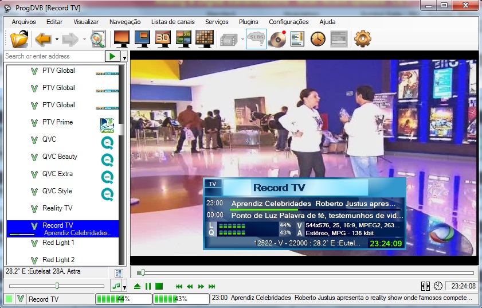Open the mosaic channel grid icon

(x=205, y=39)
